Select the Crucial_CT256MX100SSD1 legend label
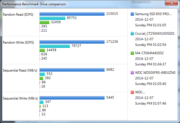Image resolution: width=180 pixels, height=123 pixels. point(155,34)
